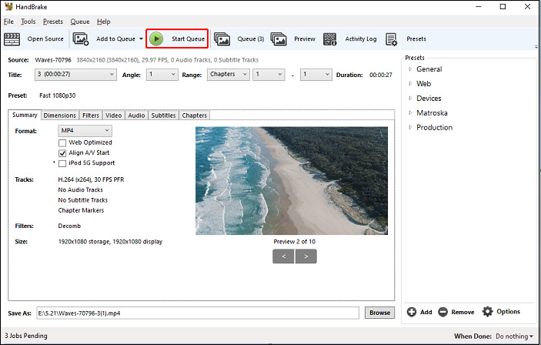Viewport: 541px width, 345px height.
Task: Switch to the Summary tab
Action: point(25,115)
